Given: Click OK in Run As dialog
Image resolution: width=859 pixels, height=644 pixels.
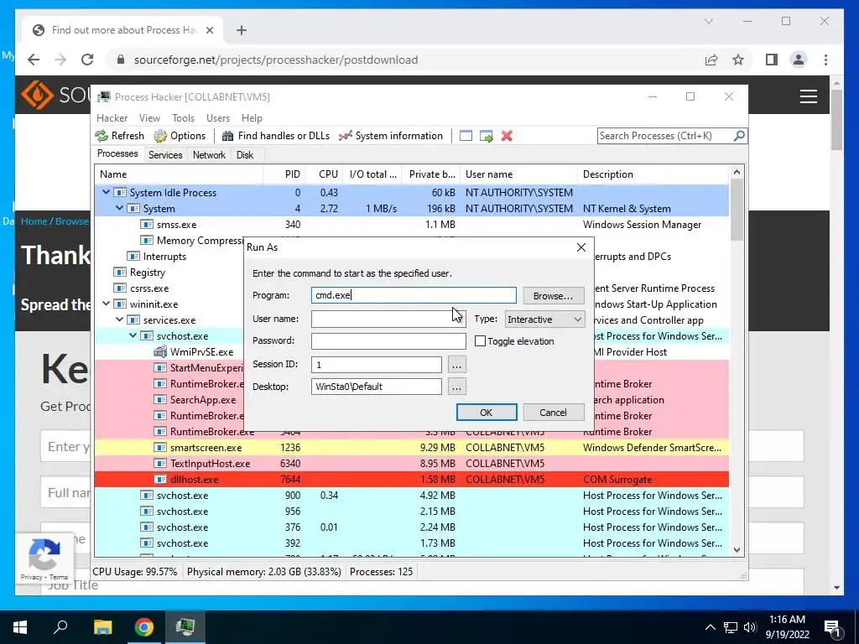Looking at the screenshot, I should tap(487, 413).
